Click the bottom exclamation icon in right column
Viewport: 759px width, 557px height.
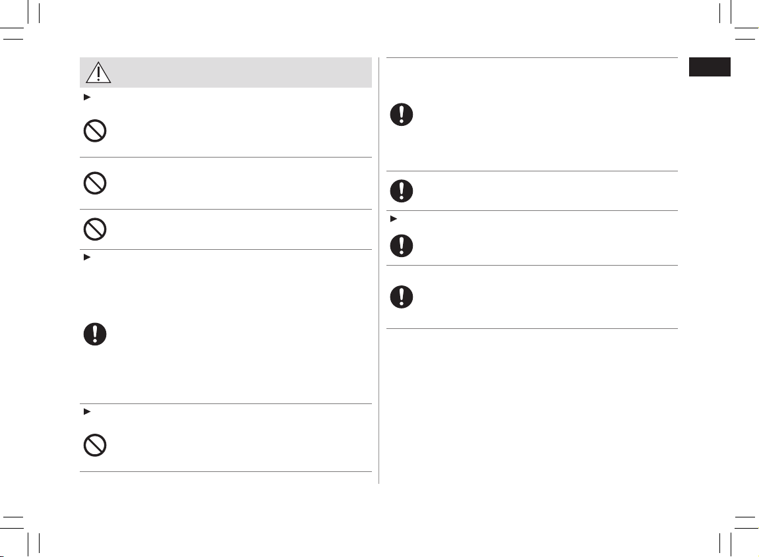point(401,297)
